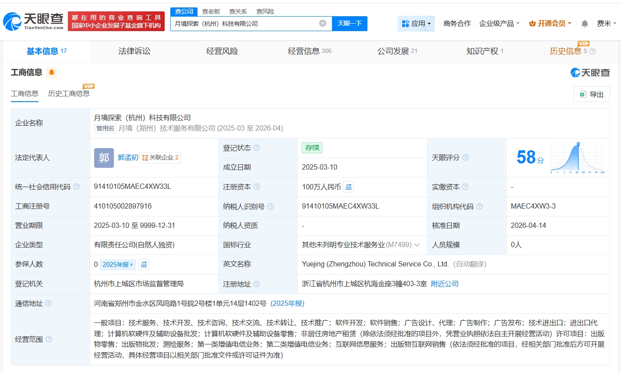
Task: Click the help icon beside 经营范围
Action: [49, 339]
